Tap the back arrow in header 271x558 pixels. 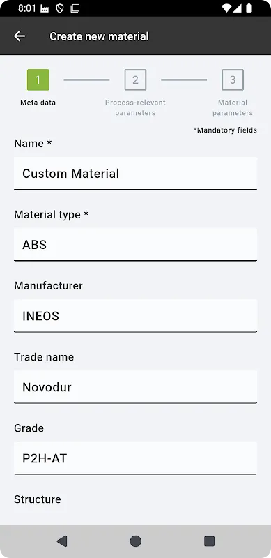pos(20,36)
